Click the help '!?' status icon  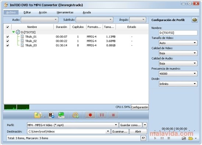click(x=143, y=138)
